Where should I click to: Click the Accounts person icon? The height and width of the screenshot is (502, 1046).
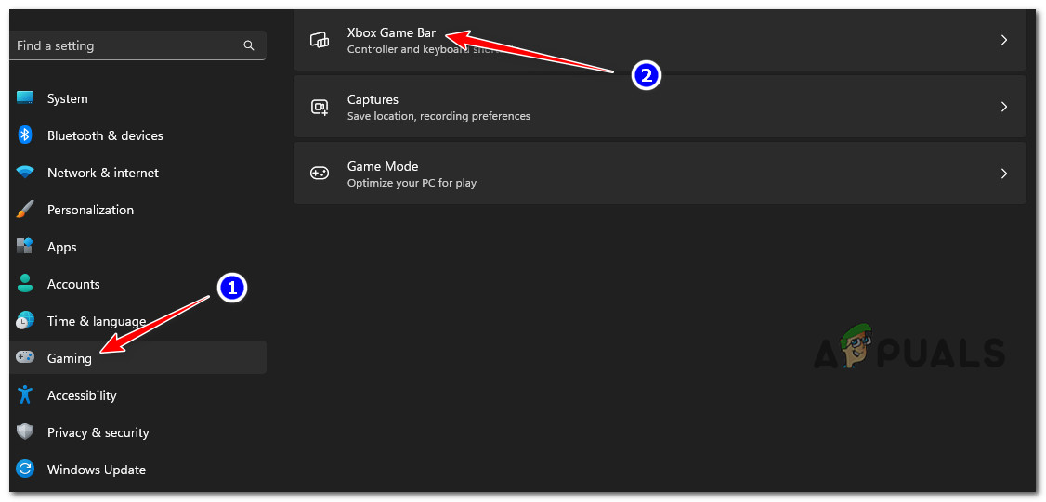(x=25, y=284)
